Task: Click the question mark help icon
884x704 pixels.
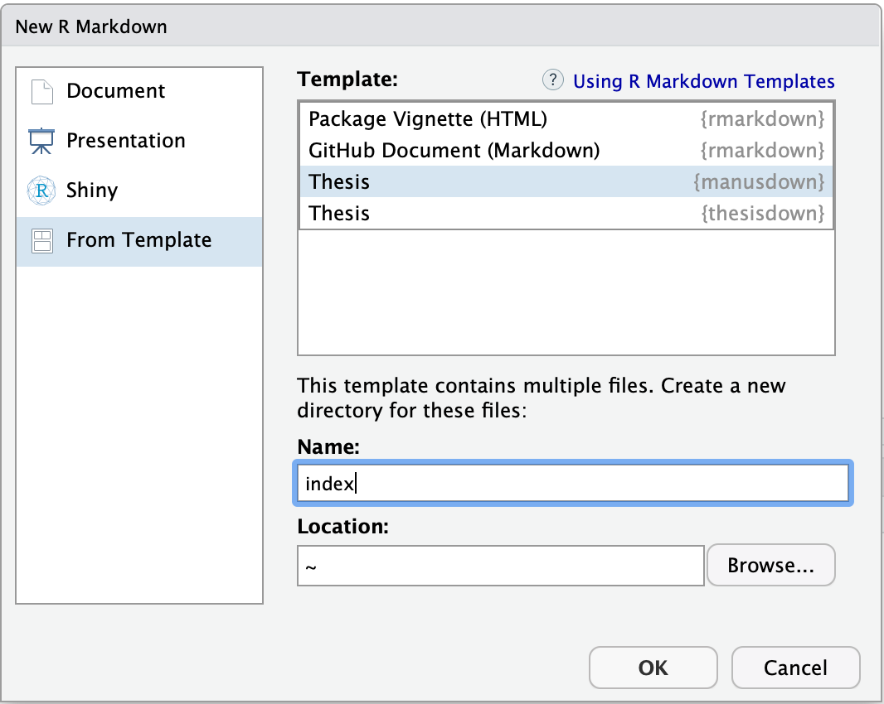Action: point(553,80)
